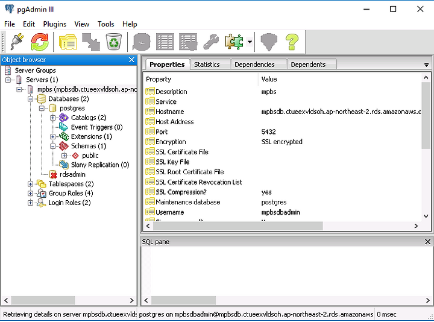Select the Port value 5432

click(x=268, y=132)
